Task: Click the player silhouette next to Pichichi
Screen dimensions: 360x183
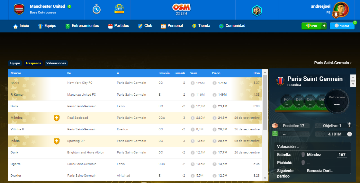Action: click(x=303, y=163)
